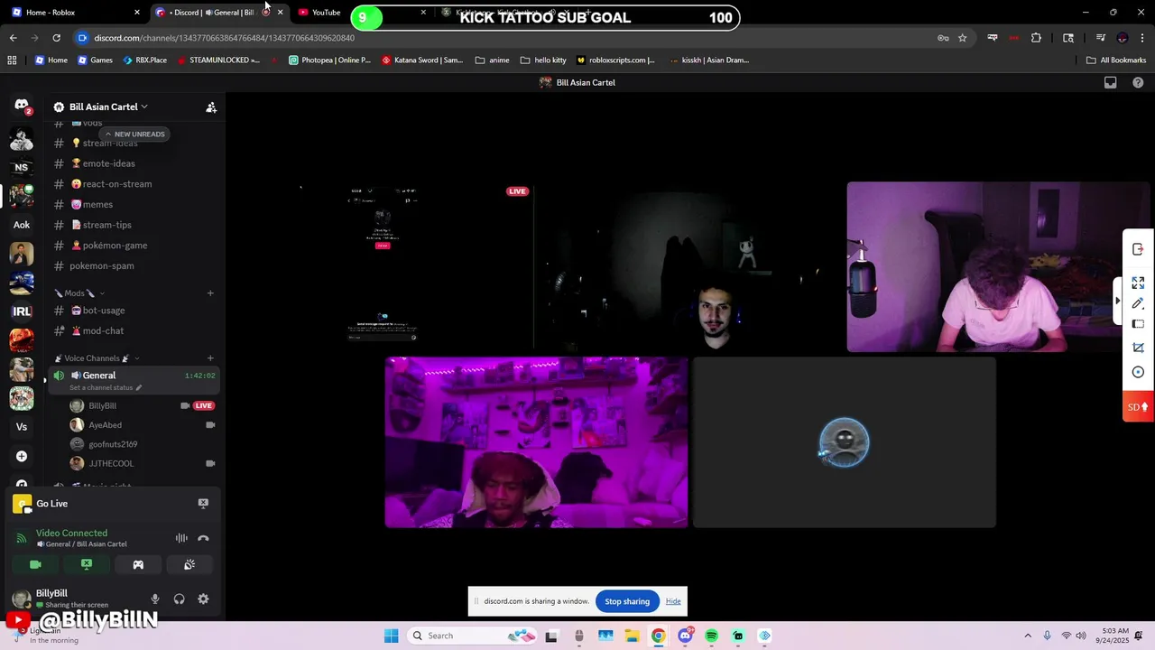Bookmark this page with star icon
The image size is (1155, 650).
tap(963, 38)
